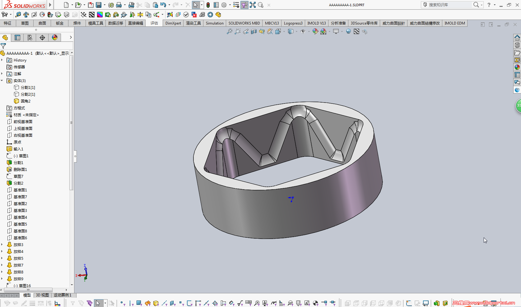Open the ConfigurationManager panel tab
521x307 pixels.
coord(30,38)
